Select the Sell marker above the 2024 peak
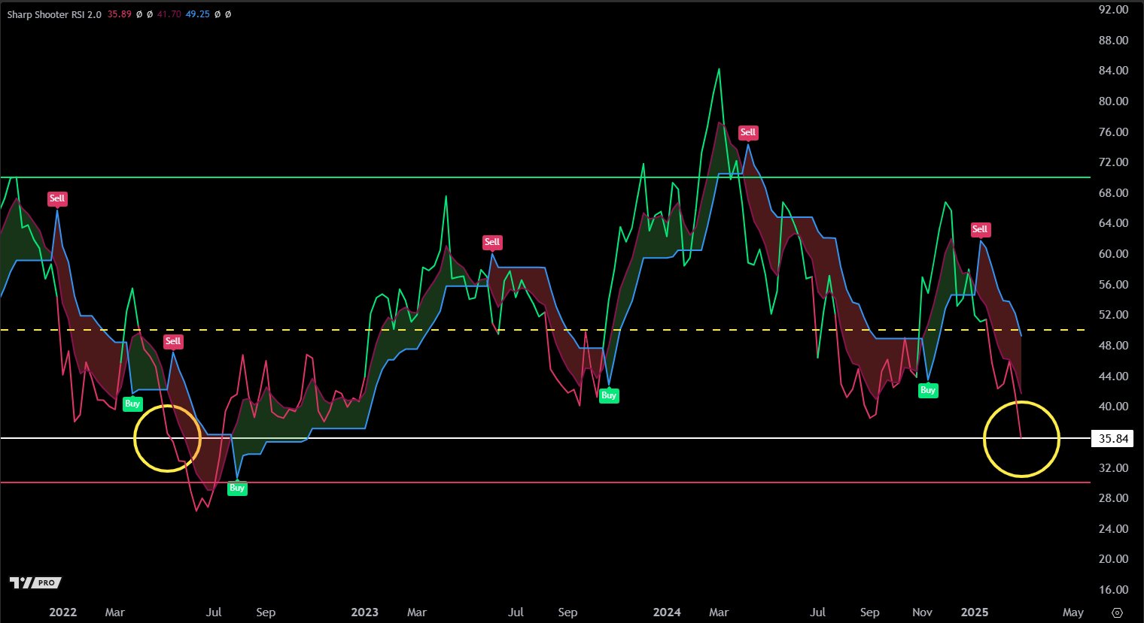 coord(747,132)
